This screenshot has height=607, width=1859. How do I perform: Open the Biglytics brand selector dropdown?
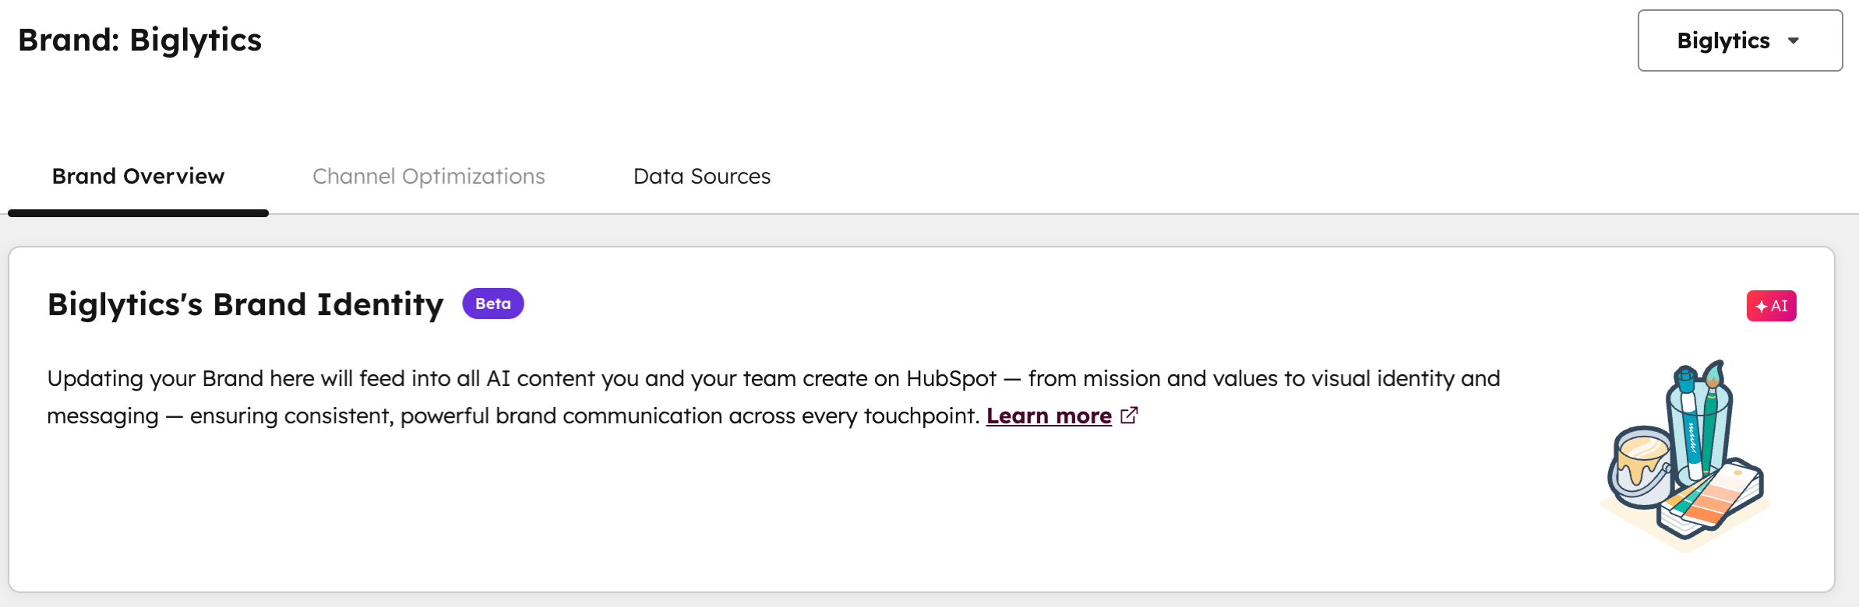(1739, 40)
